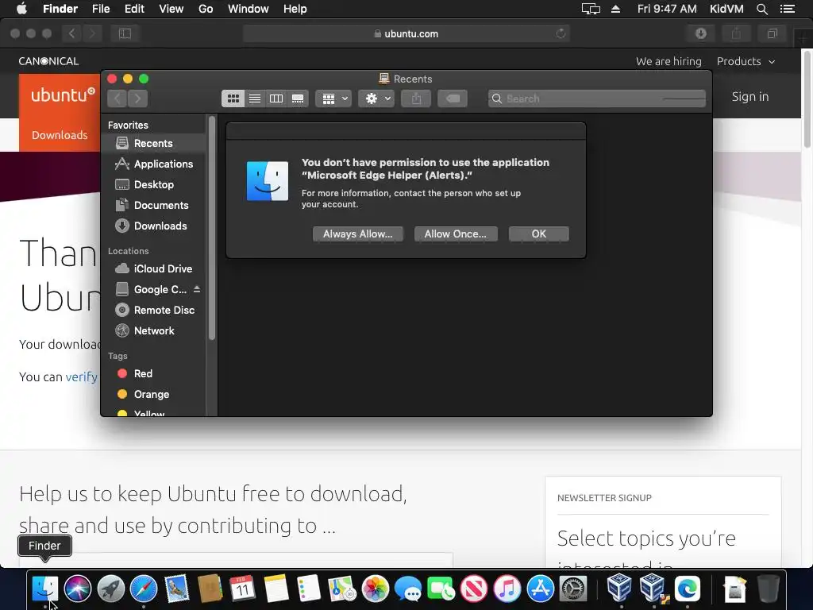Open System Preferences gear in Dock
This screenshot has height=610, width=813.
pyautogui.click(x=573, y=589)
